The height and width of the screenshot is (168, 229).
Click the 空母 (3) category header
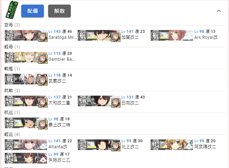point(12,25)
